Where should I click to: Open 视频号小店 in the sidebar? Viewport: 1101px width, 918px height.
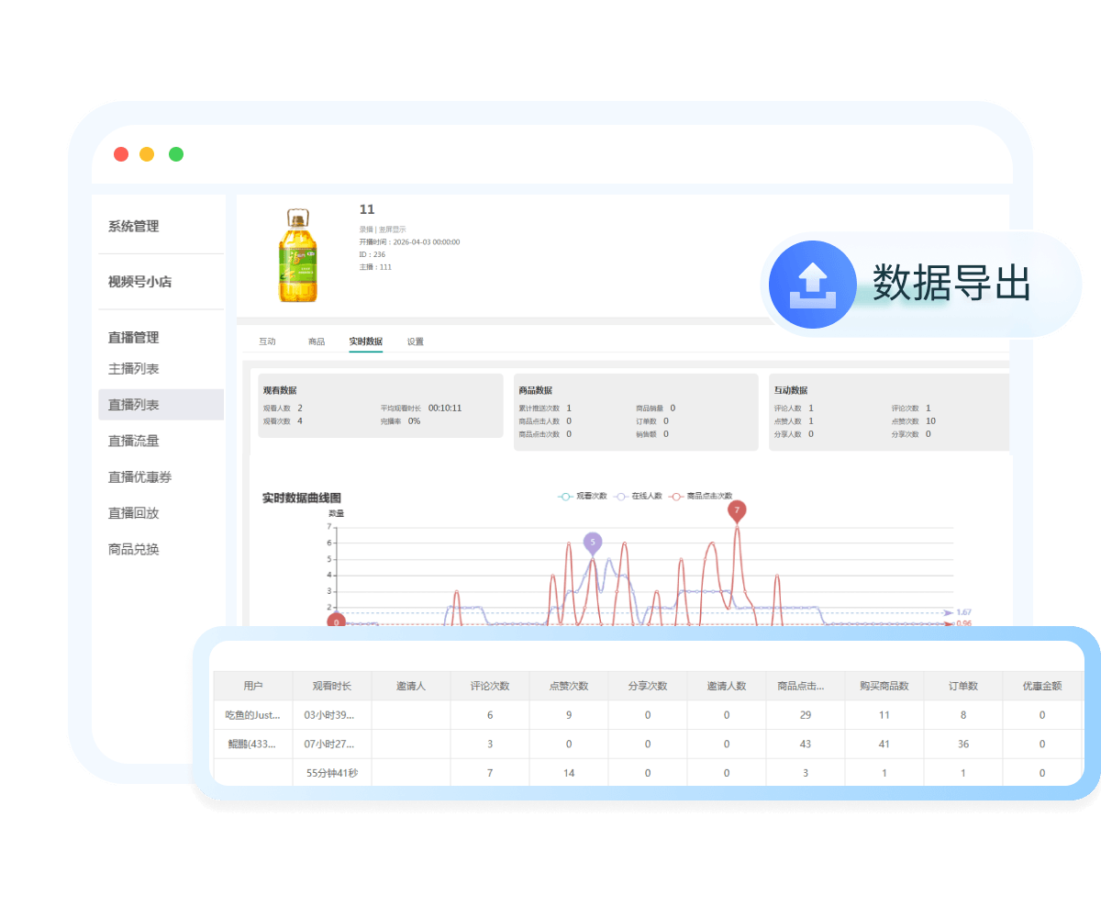139,282
